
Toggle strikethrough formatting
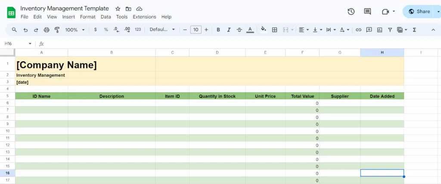pyautogui.click(x=239, y=30)
